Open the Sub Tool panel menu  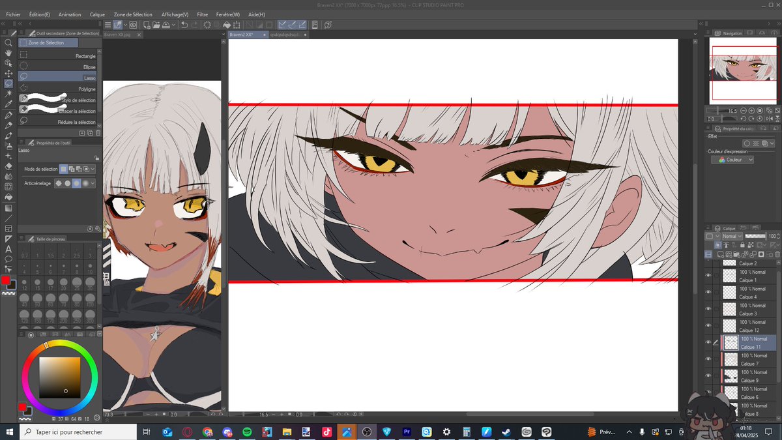22,33
